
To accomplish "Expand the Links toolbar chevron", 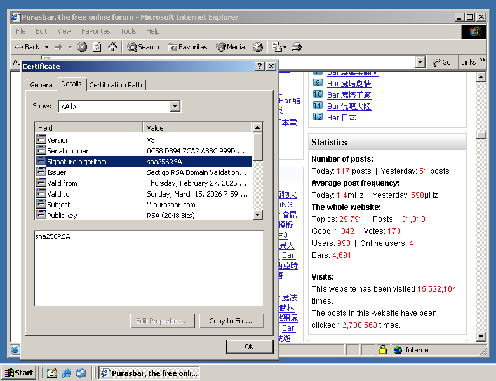I will tap(482, 60).
